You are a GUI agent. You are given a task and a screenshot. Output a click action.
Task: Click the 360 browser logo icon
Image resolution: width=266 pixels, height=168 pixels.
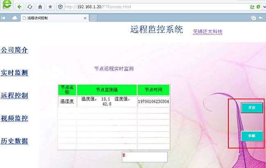pyautogui.click(x=6, y=6)
